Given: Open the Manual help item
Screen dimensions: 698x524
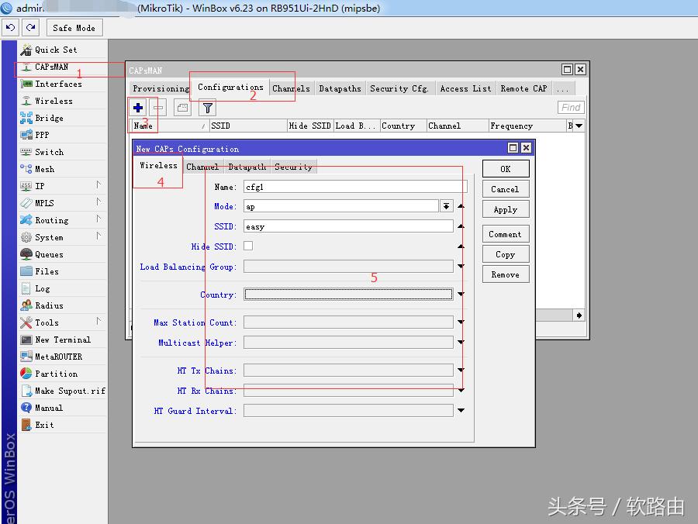Looking at the screenshot, I should [63, 408].
